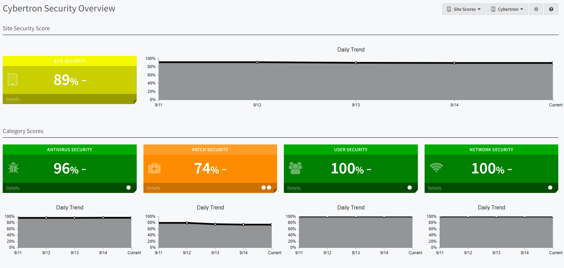The width and height of the screenshot is (564, 268).
Task: Click the medical kit icon on Patch Security
Action: coord(154,168)
